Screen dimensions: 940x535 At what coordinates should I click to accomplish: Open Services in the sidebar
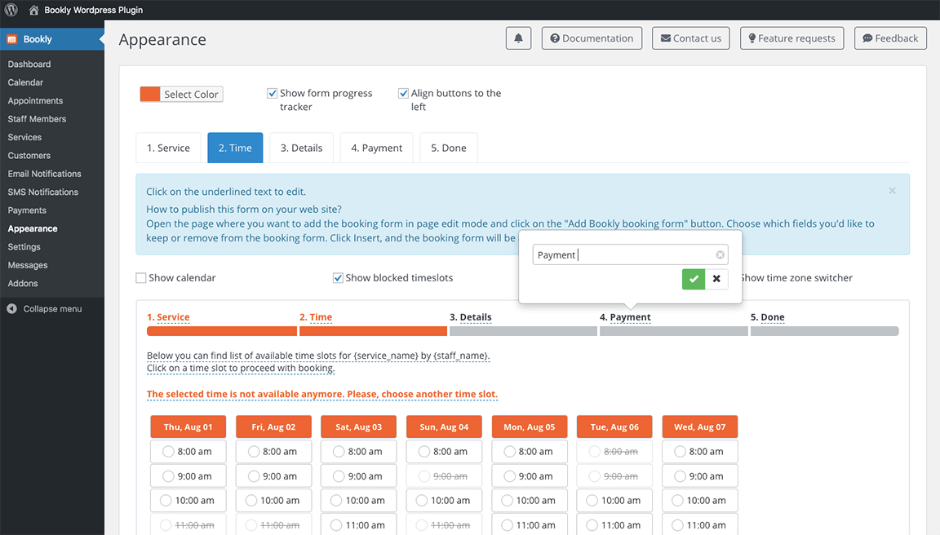pyautogui.click(x=24, y=137)
